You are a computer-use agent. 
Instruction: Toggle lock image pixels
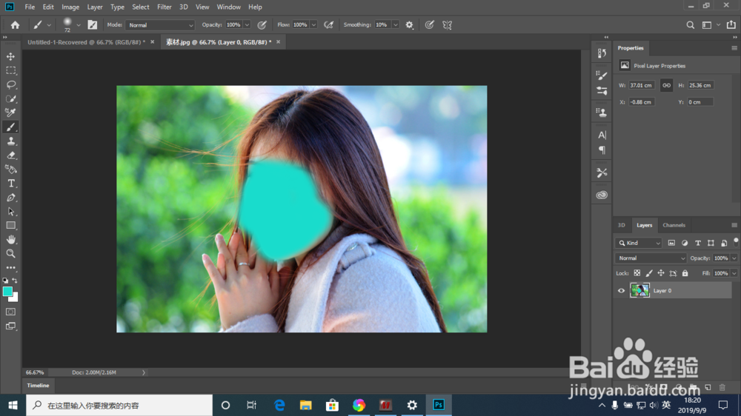[x=649, y=273]
